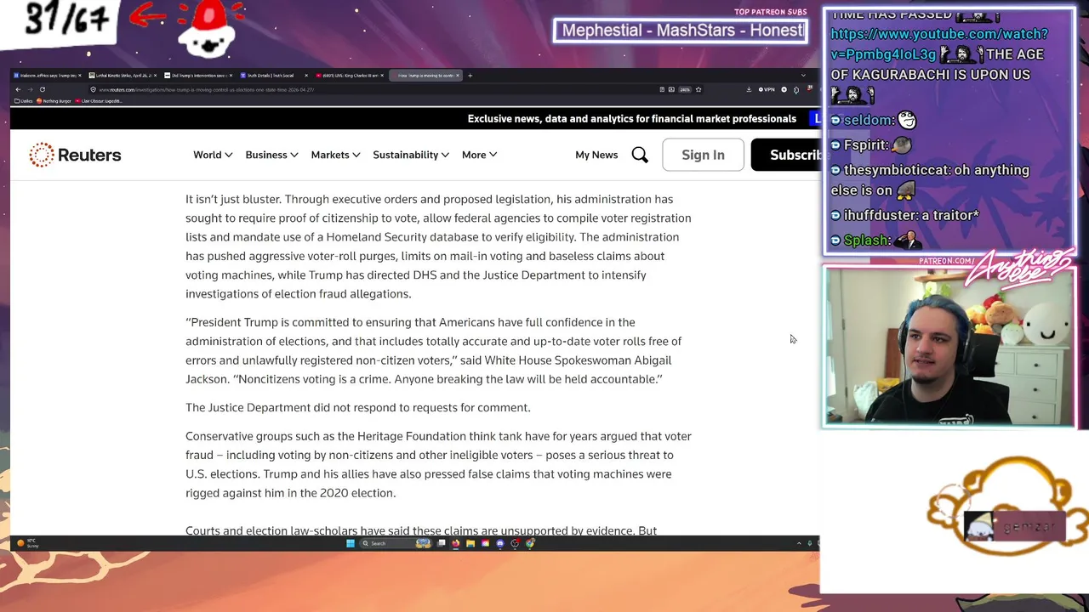The height and width of the screenshot is (612, 1089).
Task: Switch to 'LIVE: King Charles' tab
Action: [349, 76]
